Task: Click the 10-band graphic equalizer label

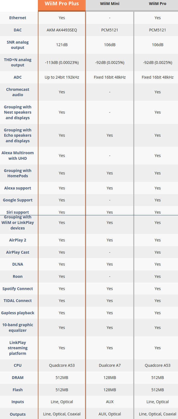Action: click(18, 328)
